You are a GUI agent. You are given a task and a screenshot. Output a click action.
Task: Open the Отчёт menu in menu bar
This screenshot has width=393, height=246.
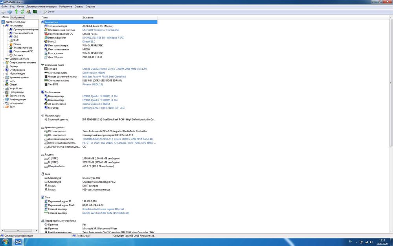click(x=20, y=7)
